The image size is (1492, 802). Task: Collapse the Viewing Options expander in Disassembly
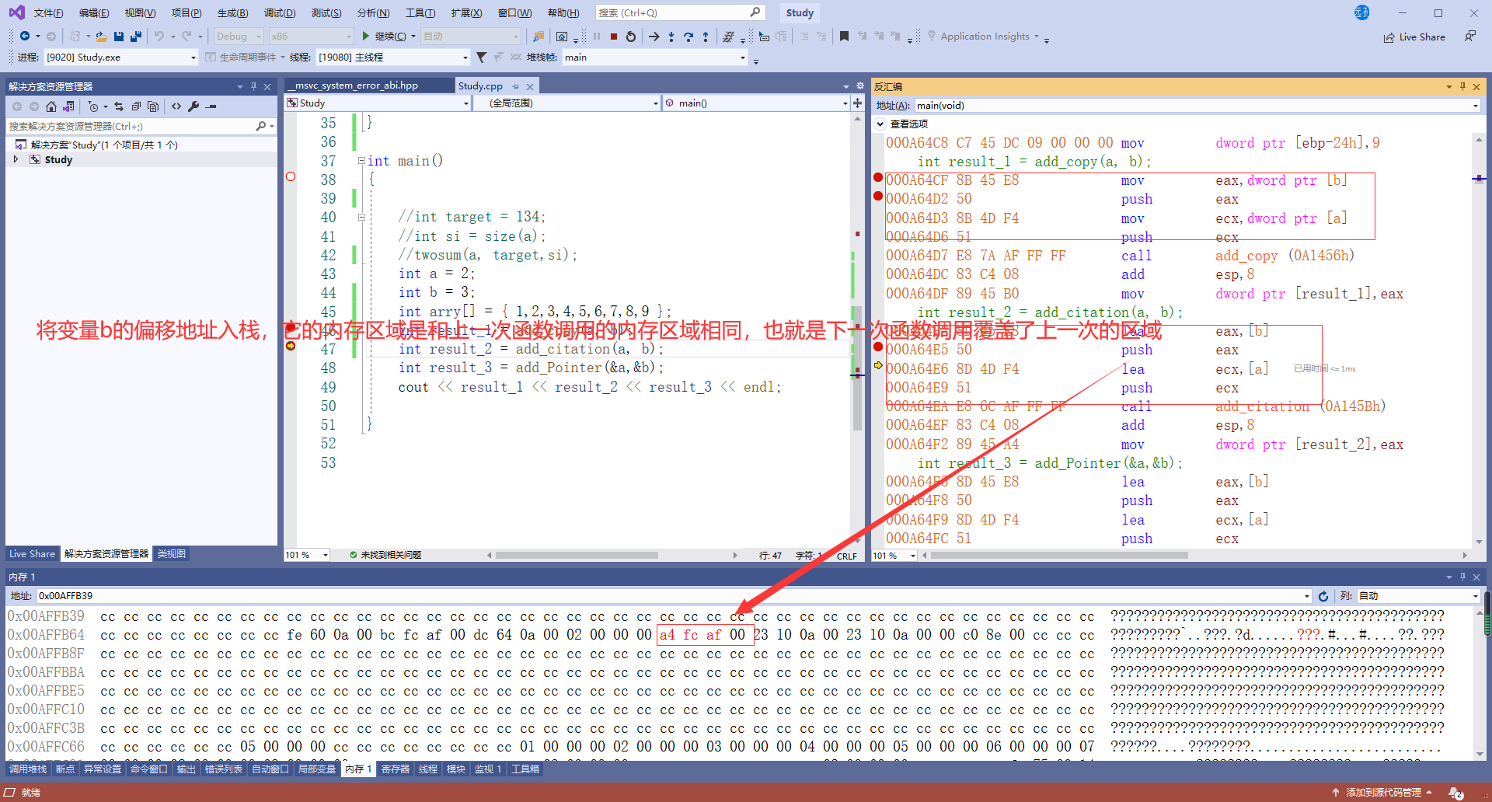[880, 124]
